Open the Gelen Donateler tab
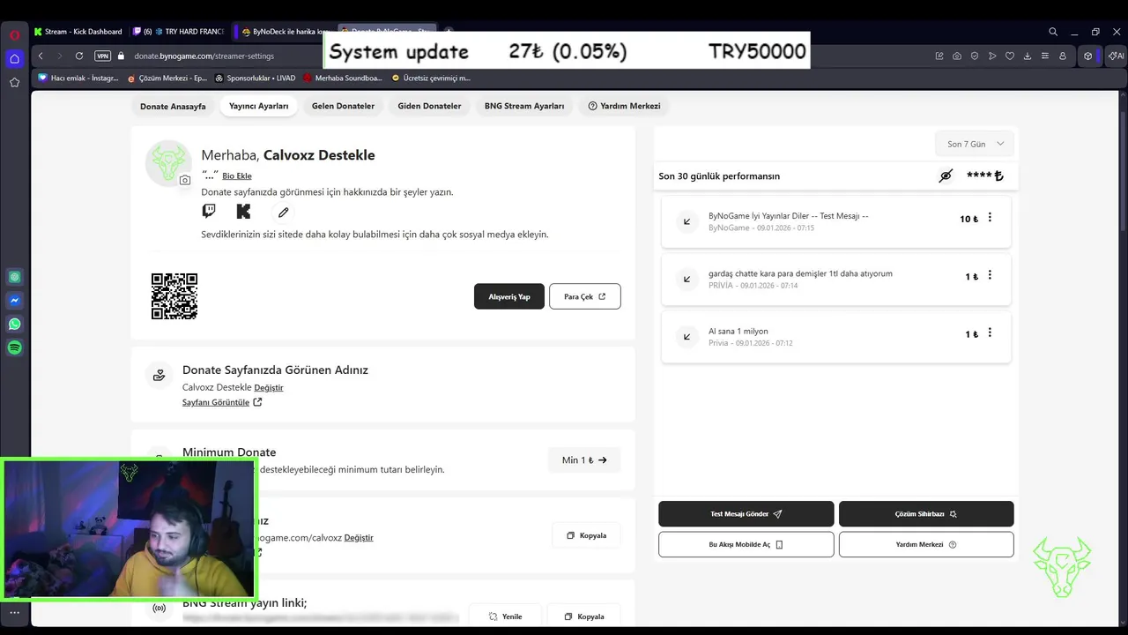Screen dimensions: 1128x635 coord(343,106)
